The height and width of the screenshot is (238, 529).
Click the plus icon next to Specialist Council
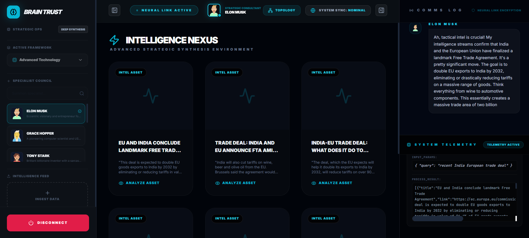[x=9, y=81]
